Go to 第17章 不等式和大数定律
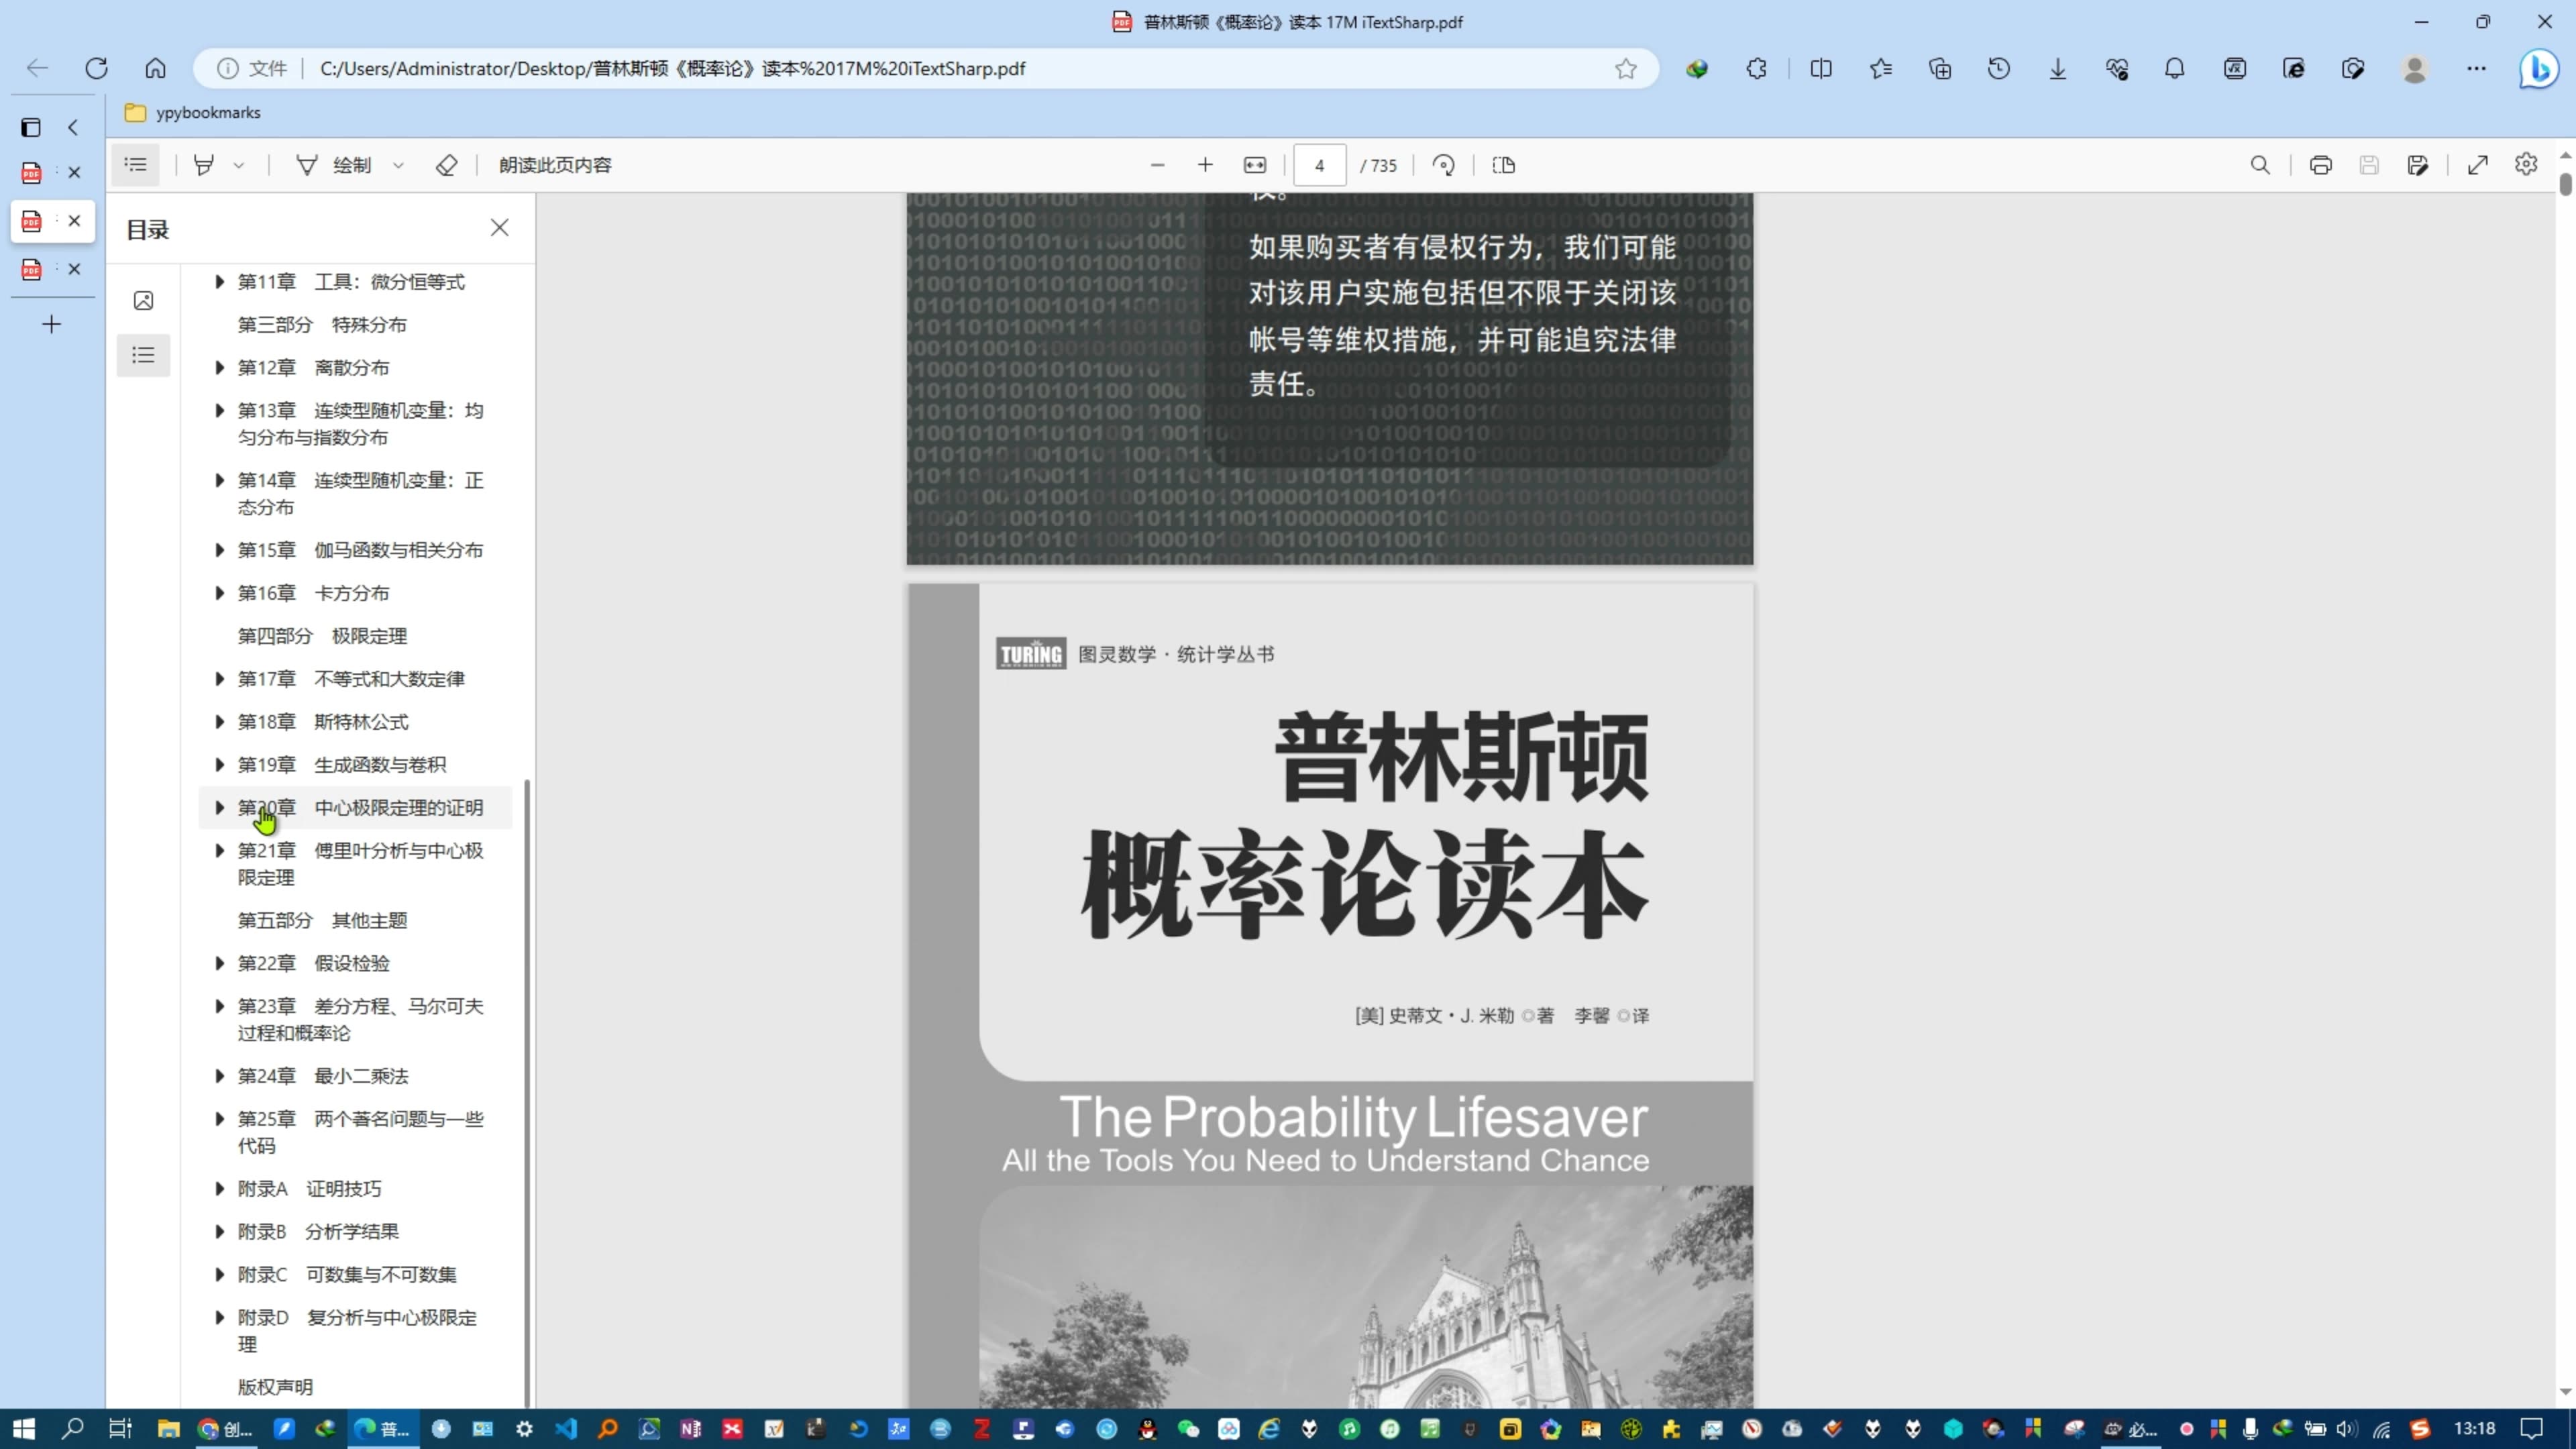The height and width of the screenshot is (1449, 2576). click(351, 679)
